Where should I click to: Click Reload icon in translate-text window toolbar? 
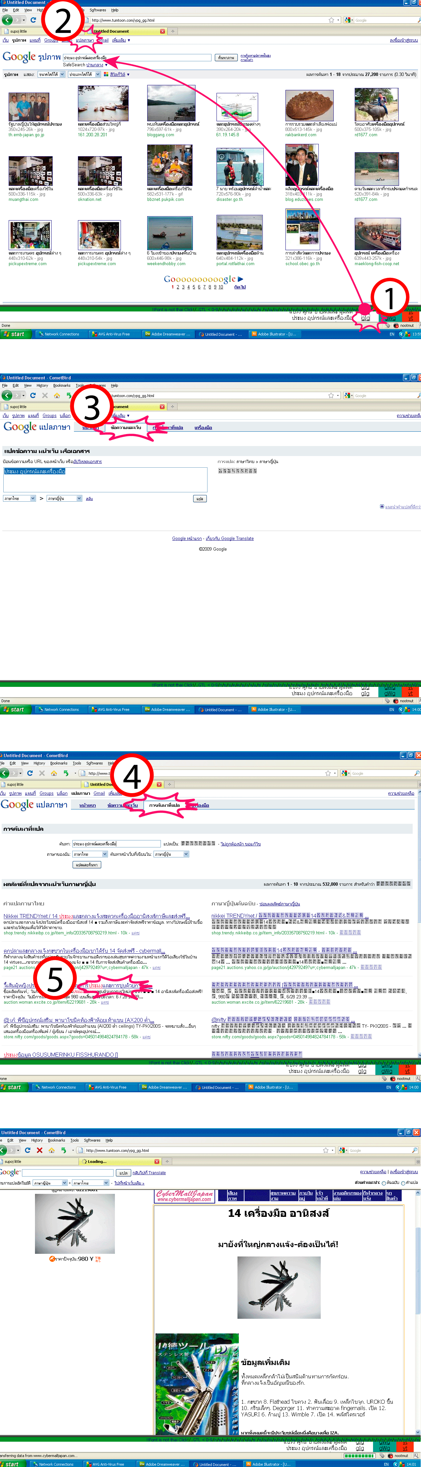(x=32, y=395)
